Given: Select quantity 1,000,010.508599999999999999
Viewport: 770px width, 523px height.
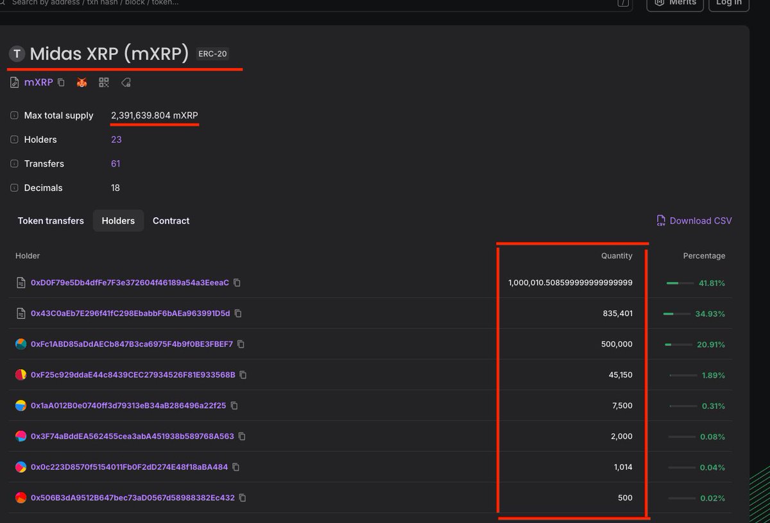Looking at the screenshot, I should [x=570, y=283].
